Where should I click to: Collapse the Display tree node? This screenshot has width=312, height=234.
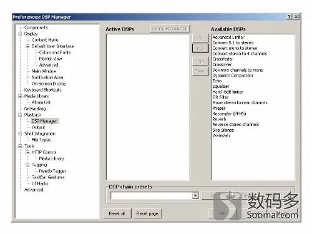[x=20, y=34]
